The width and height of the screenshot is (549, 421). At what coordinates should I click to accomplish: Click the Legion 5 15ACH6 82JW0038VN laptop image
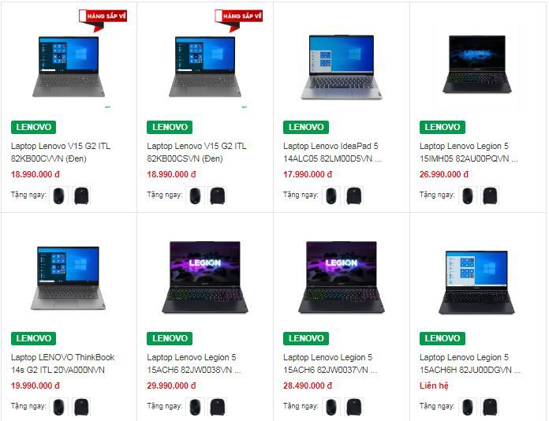pyautogui.click(x=205, y=277)
